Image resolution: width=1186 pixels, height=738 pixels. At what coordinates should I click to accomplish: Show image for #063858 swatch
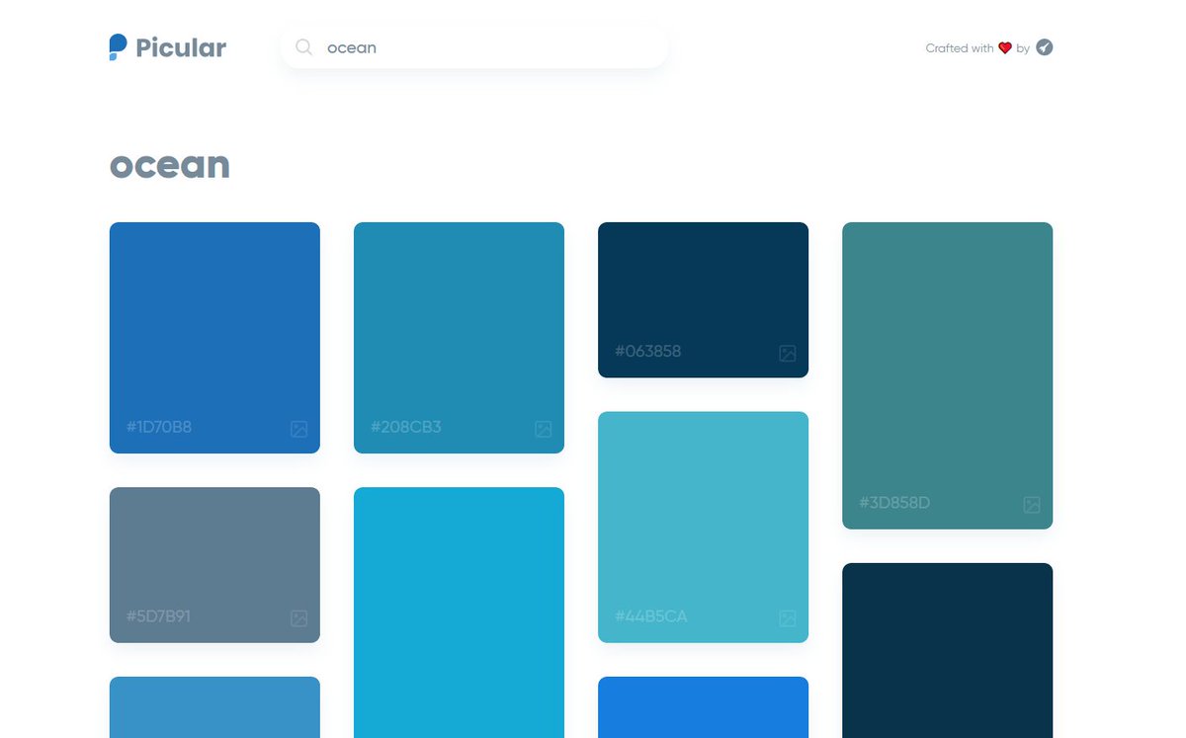tap(787, 353)
